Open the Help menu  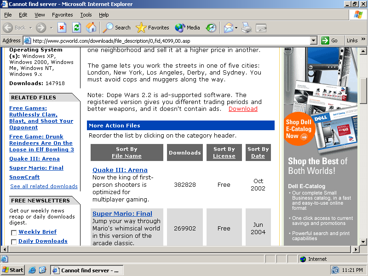104,15
